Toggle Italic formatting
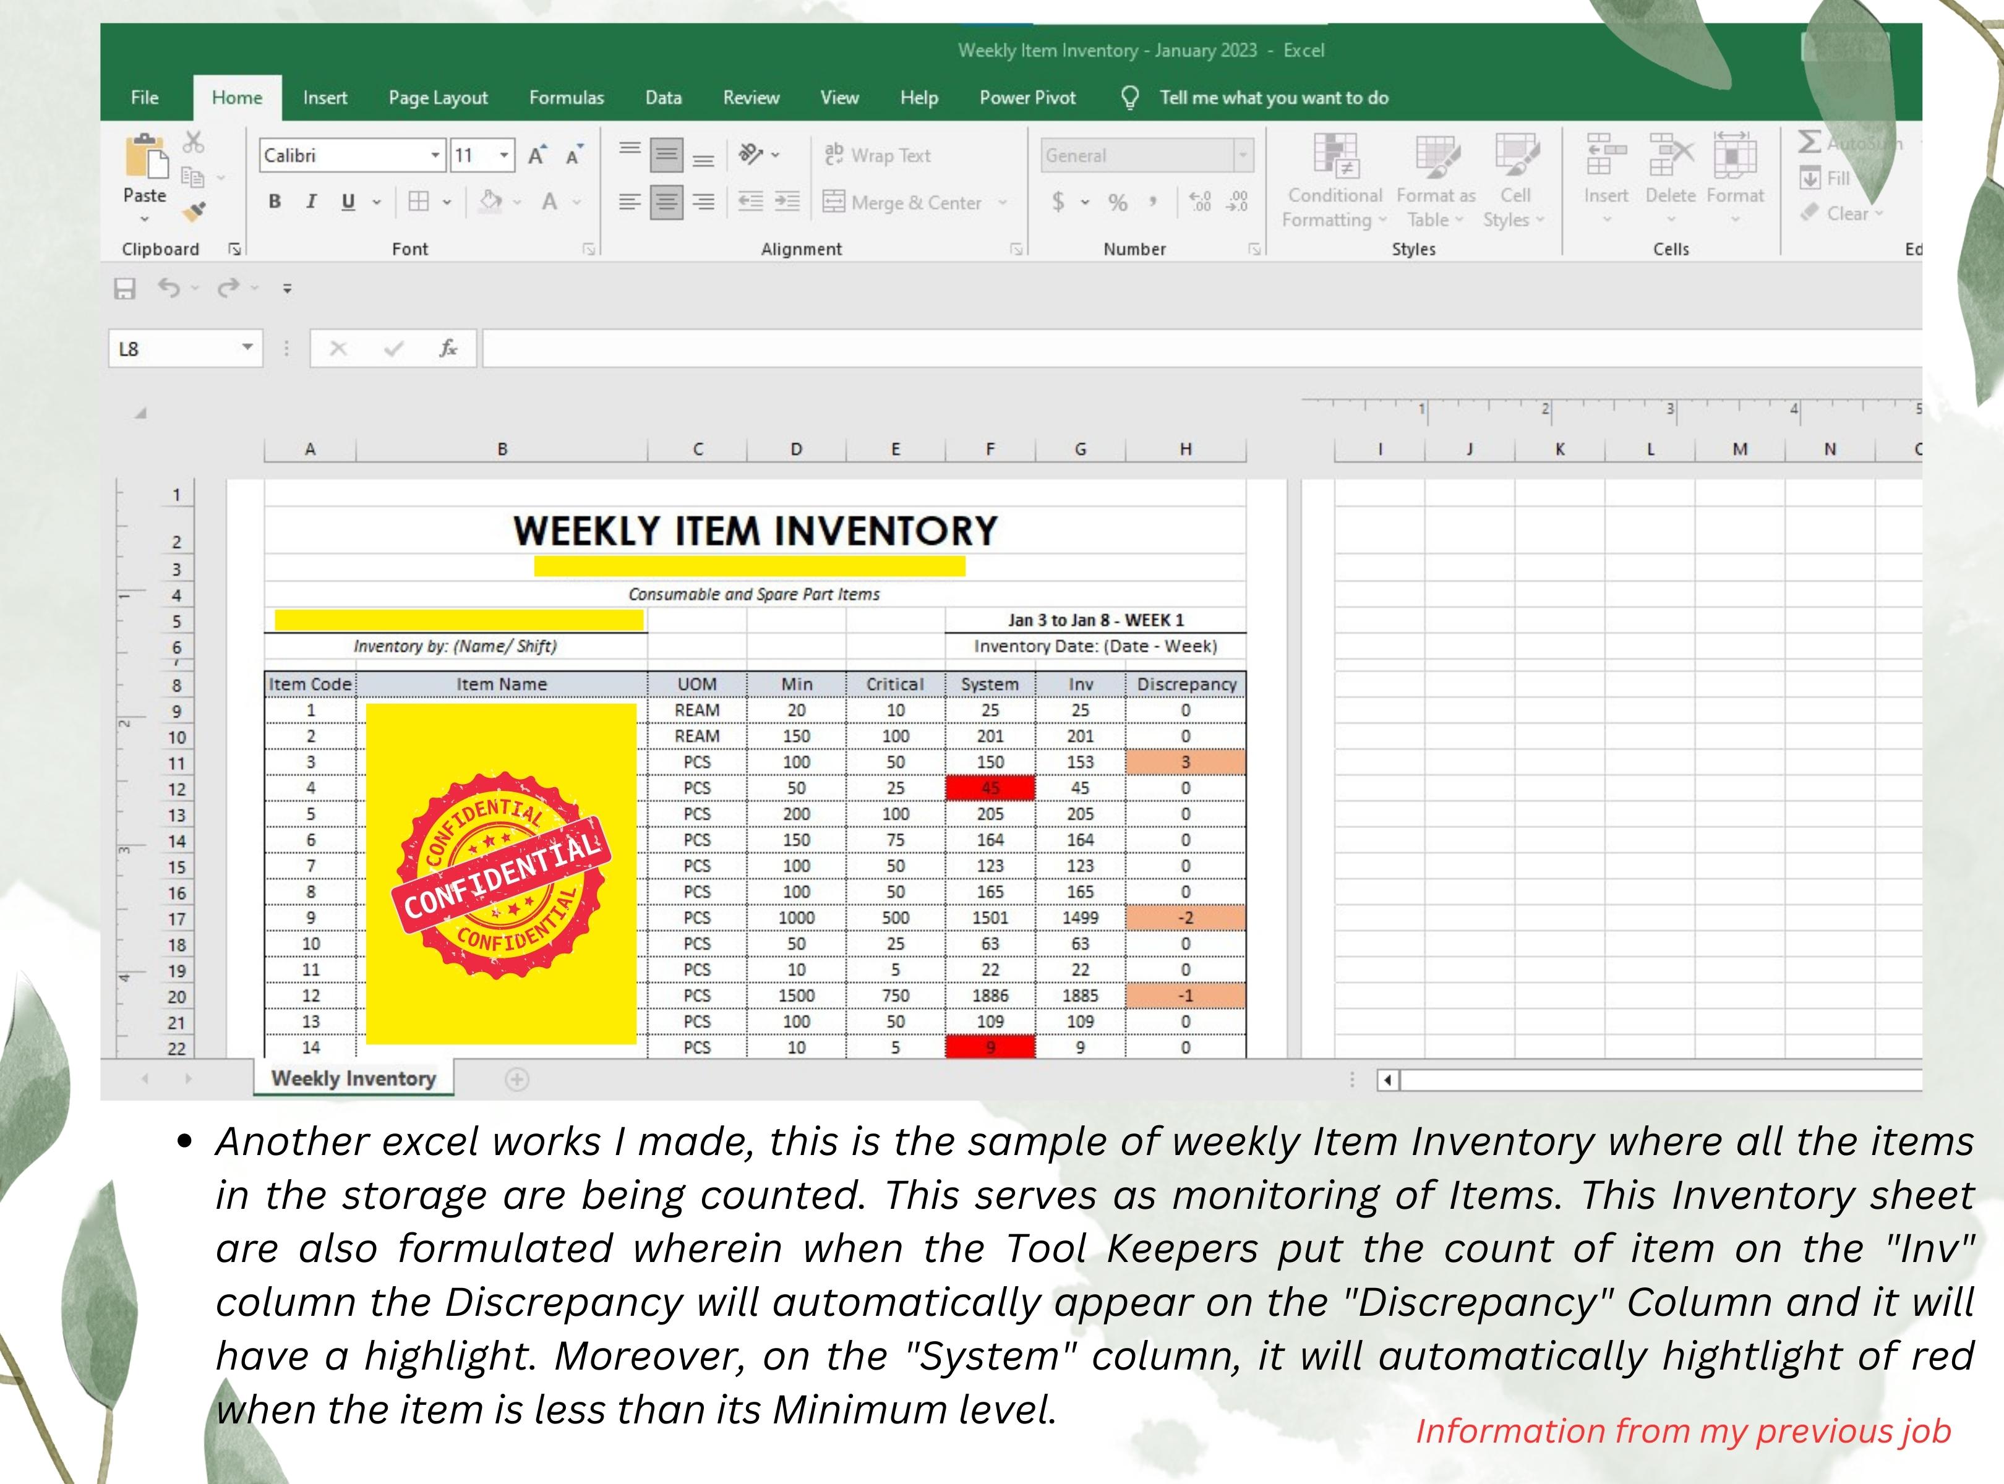Screen dimensions: 2004x1484 (311, 201)
